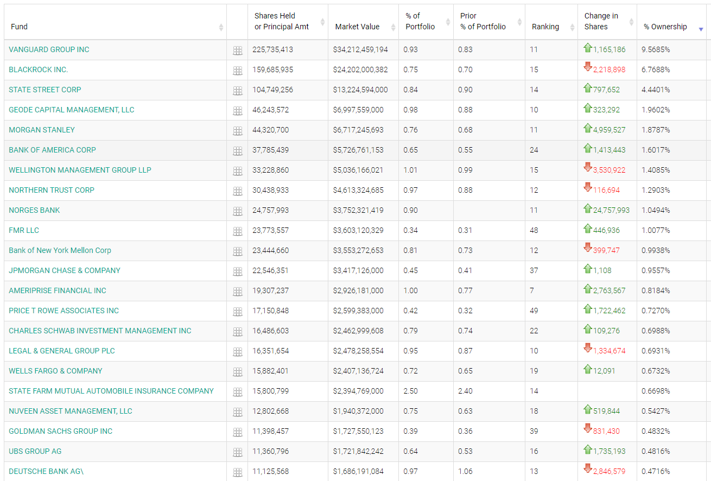Image resolution: width=711 pixels, height=481 pixels.
Task: Open the grid icon for Geode Capital Management
Action: (237, 111)
